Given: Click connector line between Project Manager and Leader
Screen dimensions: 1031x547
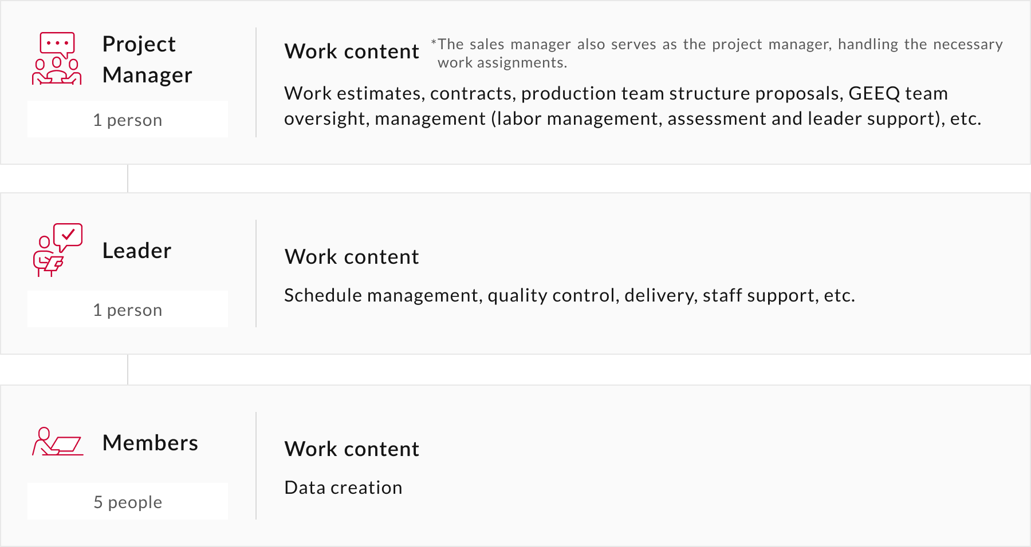Looking at the screenshot, I should tap(128, 179).
